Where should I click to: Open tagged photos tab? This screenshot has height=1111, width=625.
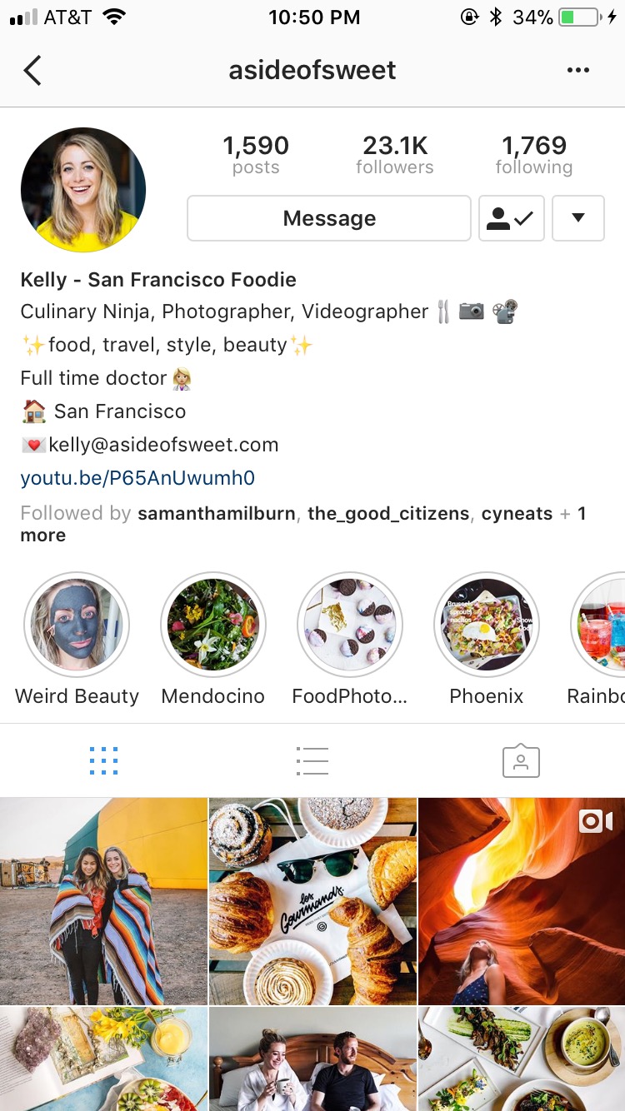click(521, 761)
